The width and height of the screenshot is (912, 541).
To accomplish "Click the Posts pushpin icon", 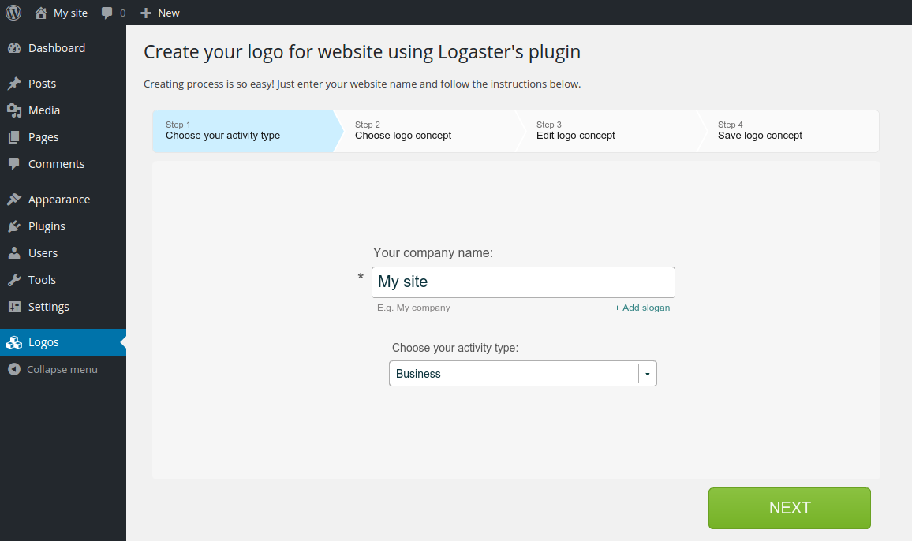I will 14,84.
